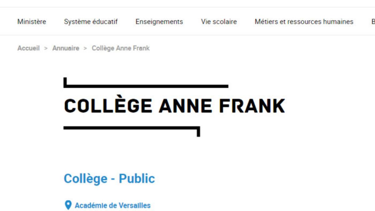Click the bottom decorative bracket below the title
This screenshot has width=375, height=211.
point(131,128)
